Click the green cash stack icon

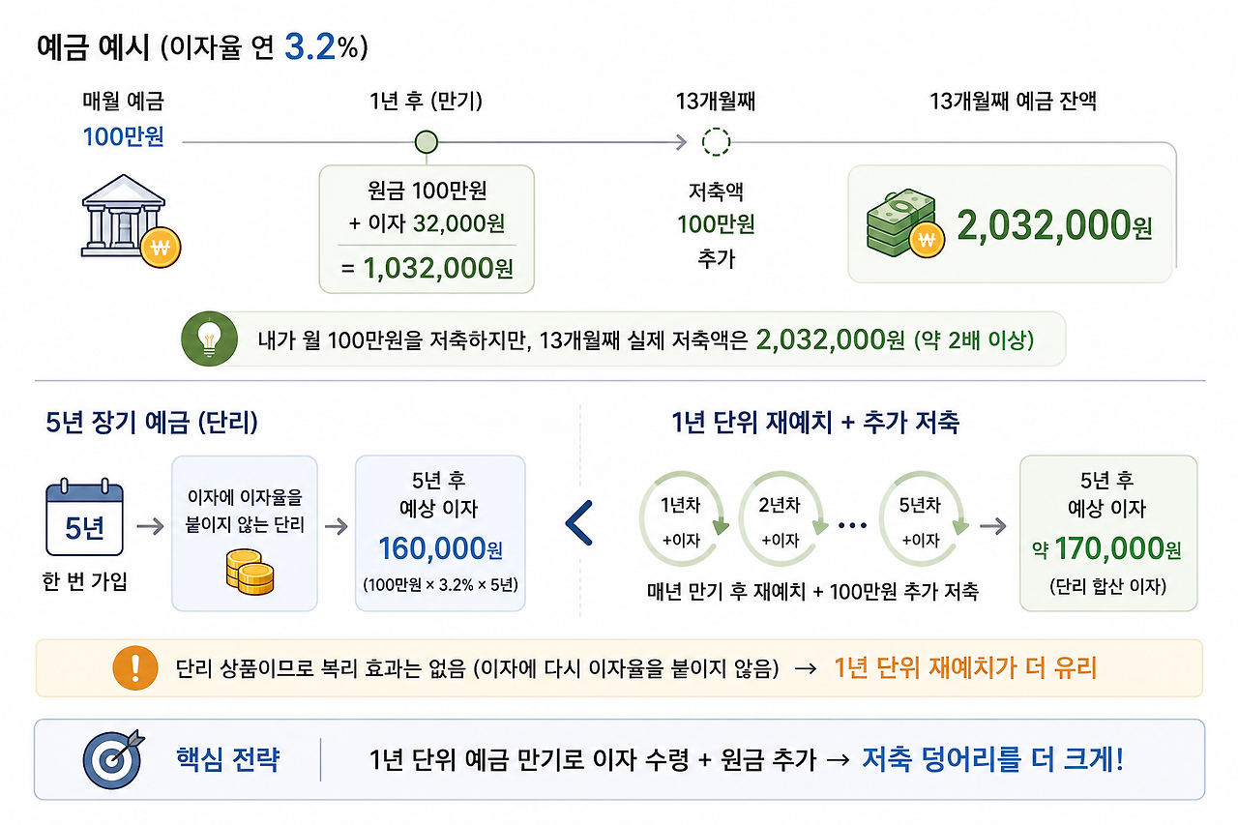(903, 225)
